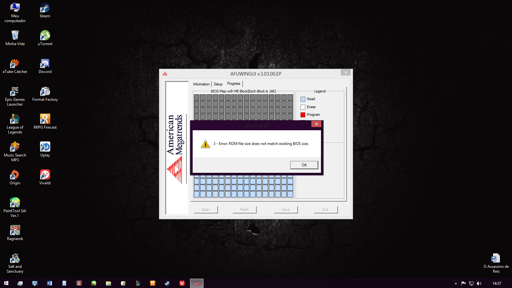Image resolution: width=512 pixels, height=288 pixels.
Task: Open O Assassino de Reis document
Action: point(496,263)
